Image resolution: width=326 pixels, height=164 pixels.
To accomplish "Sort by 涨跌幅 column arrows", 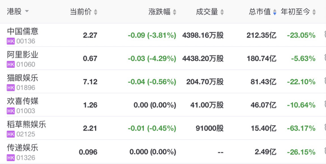I will click(174, 12).
